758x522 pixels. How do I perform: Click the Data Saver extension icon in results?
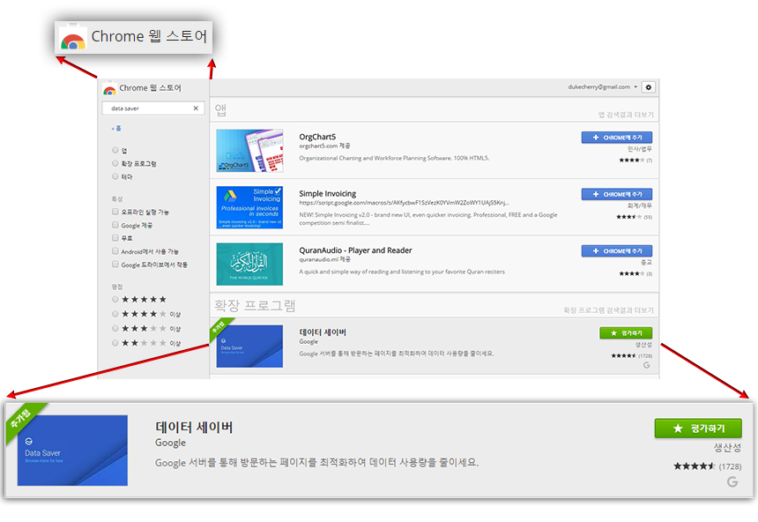249,347
